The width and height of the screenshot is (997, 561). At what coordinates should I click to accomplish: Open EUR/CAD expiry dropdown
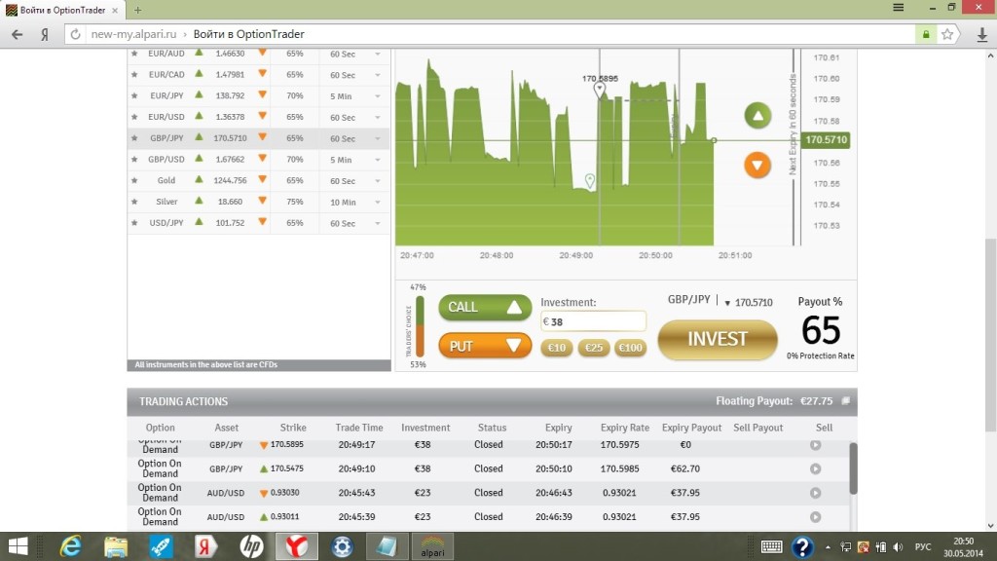click(377, 75)
